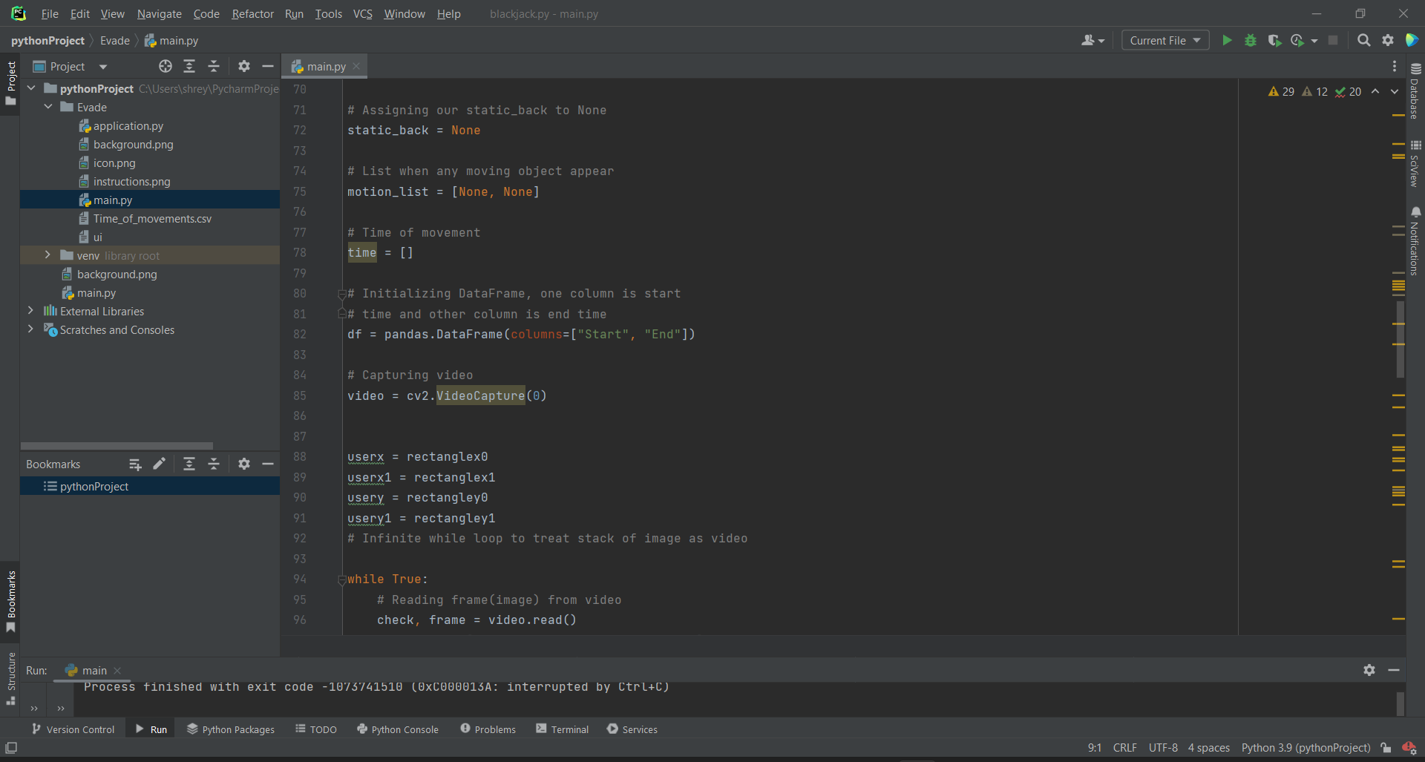Open the JetBrains toolbox icon at top right
Image resolution: width=1425 pixels, height=762 pixels.
click(1412, 41)
